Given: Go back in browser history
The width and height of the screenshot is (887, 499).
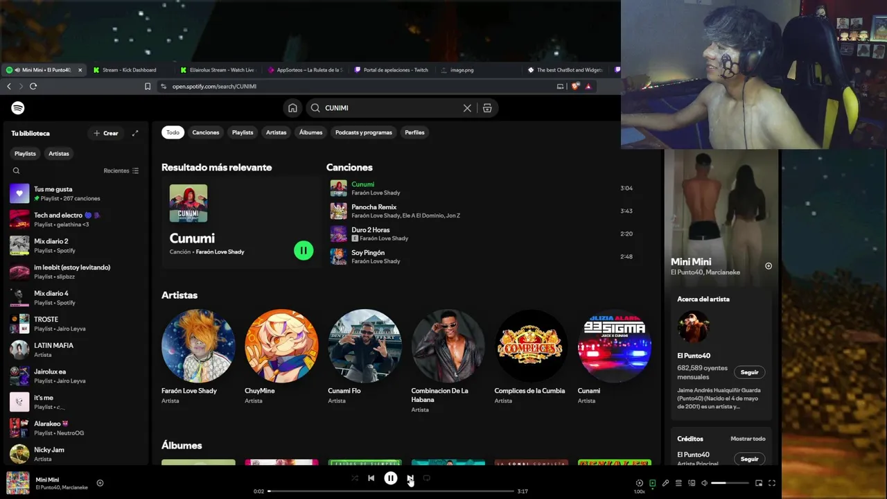Looking at the screenshot, I should pos(8,86).
